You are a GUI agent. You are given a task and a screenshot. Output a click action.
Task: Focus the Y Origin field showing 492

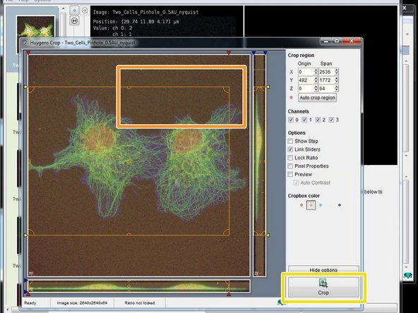[306, 80]
